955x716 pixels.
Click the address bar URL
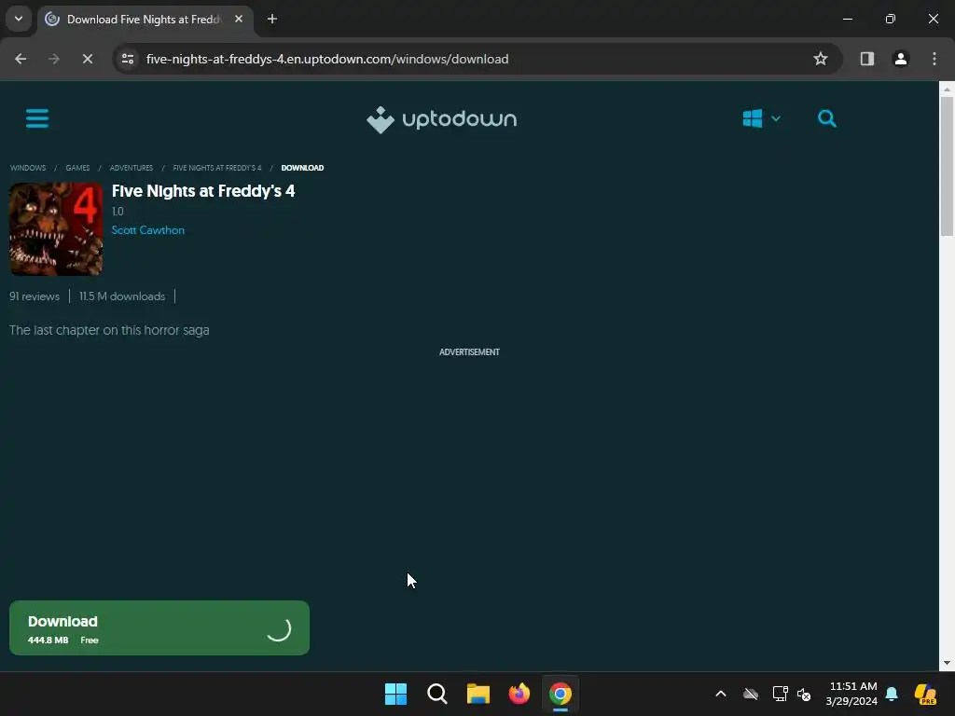pyautogui.click(x=327, y=59)
